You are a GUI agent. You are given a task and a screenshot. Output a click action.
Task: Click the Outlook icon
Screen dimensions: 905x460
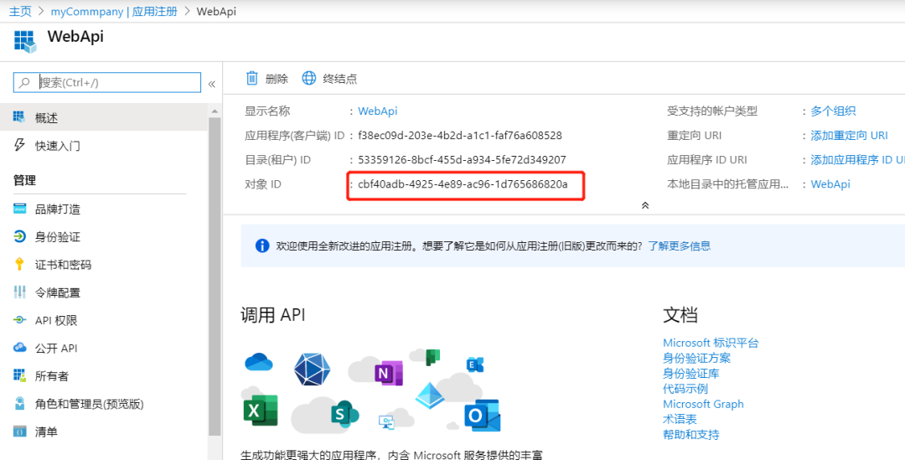(482, 416)
